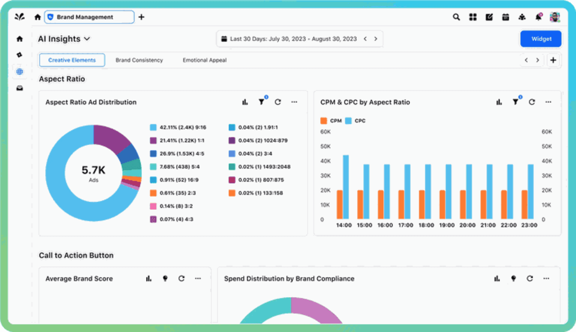Toggle chart type on Average Brand Score widget
Screen dimensions: 576x332
tap(148, 279)
